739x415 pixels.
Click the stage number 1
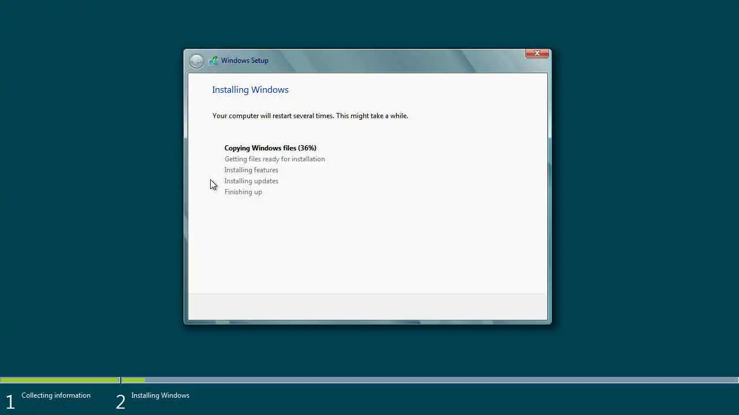coord(10,402)
